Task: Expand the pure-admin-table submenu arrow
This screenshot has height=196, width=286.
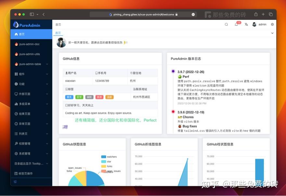Action: point(47,64)
